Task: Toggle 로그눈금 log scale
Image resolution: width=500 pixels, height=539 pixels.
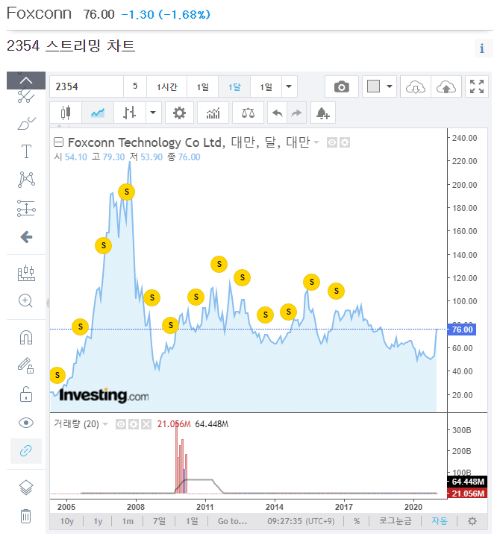Action: coord(396,521)
